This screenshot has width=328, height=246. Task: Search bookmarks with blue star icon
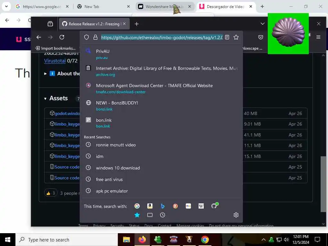point(137,215)
